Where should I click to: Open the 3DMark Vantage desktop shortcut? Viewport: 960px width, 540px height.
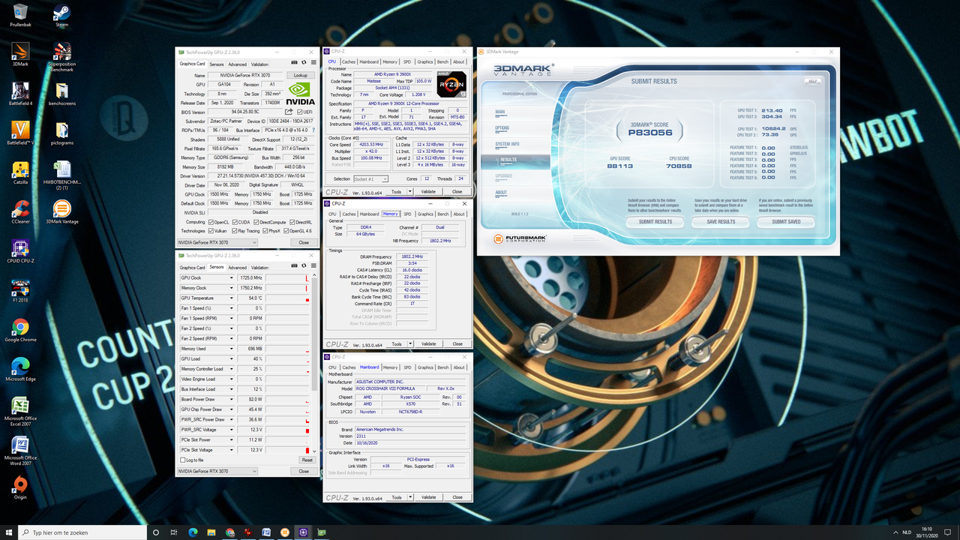(x=61, y=211)
